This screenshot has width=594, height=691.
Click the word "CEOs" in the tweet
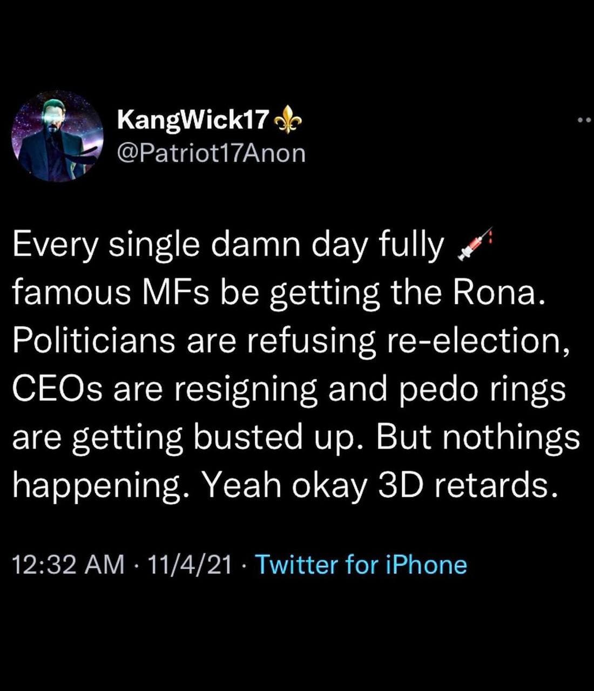click(x=58, y=388)
